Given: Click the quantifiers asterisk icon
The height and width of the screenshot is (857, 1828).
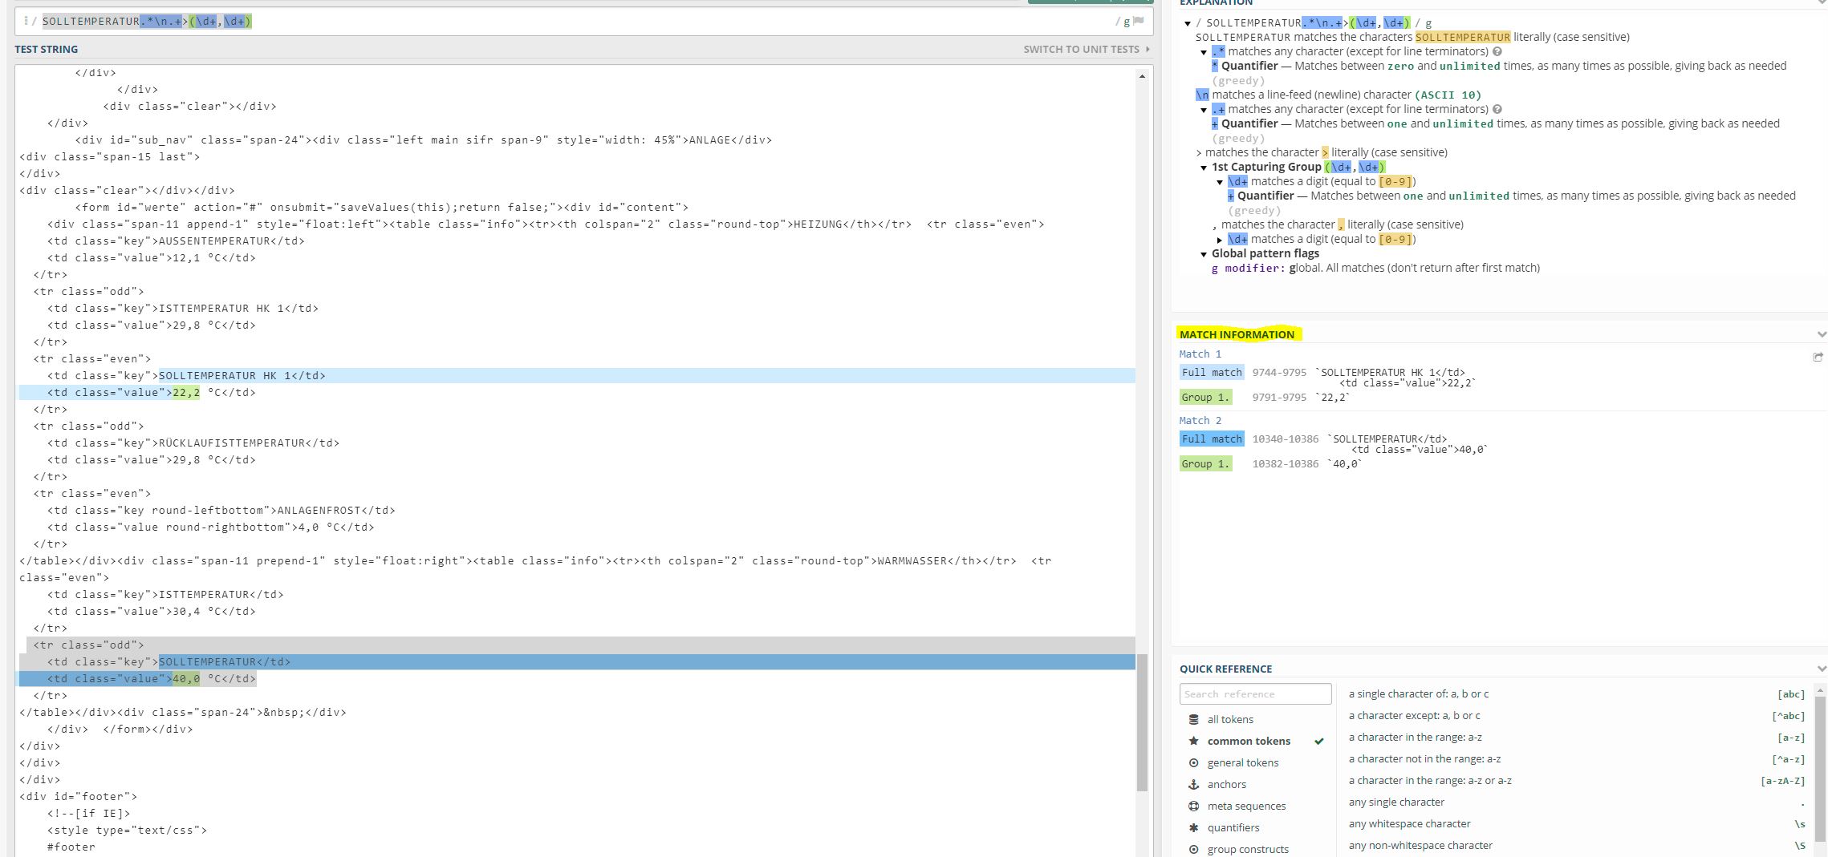Looking at the screenshot, I should [x=1194, y=827].
